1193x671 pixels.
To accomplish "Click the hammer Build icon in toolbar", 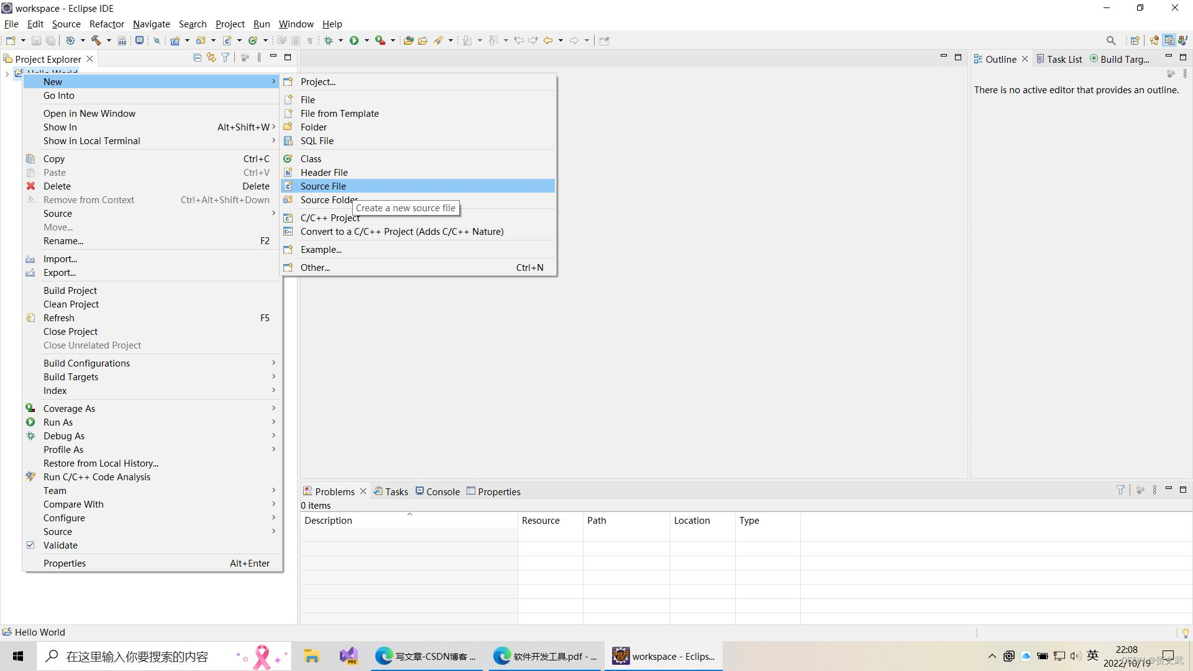I will pos(96,40).
